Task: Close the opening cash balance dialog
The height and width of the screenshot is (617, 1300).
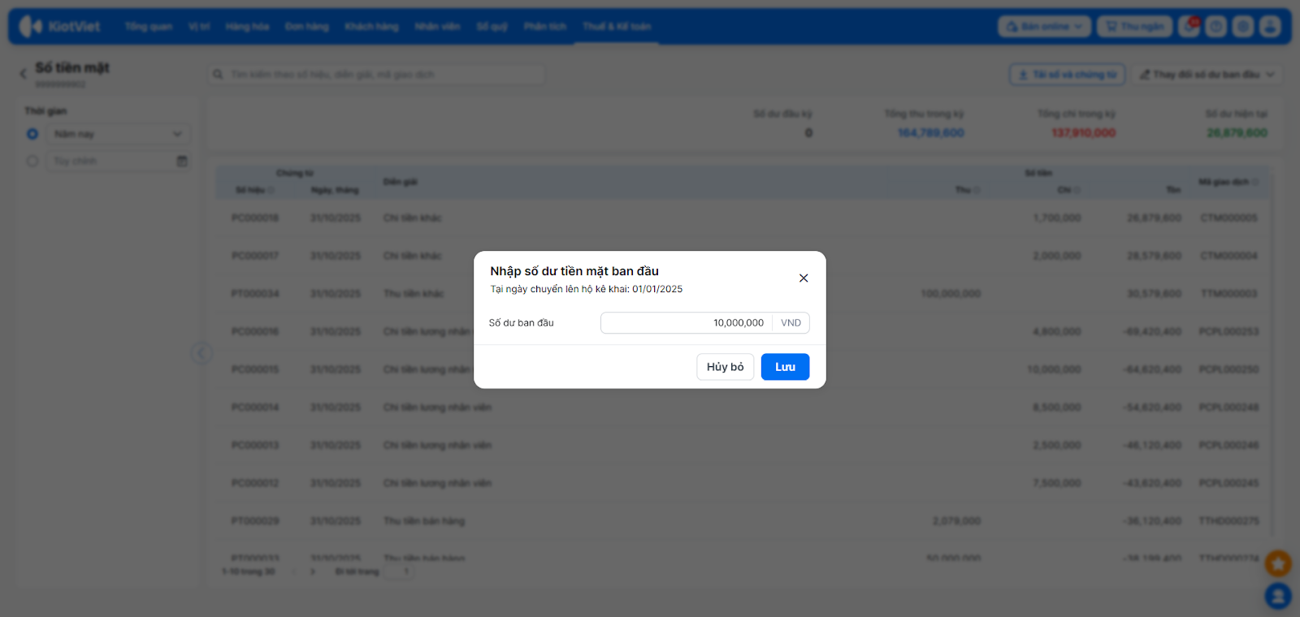Action: [x=804, y=278]
